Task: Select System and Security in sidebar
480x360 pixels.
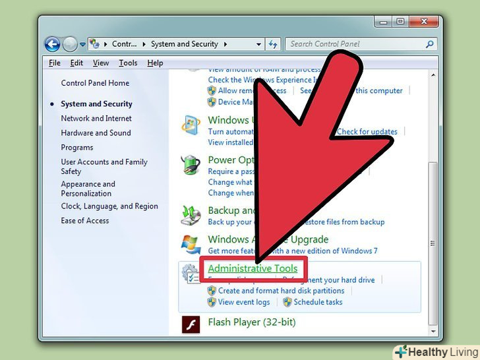Action: (x=96, y=104)
